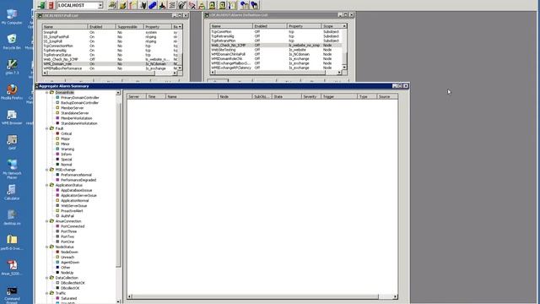Image resolution: width=540 pixels, height=304 pixels.
Task: Click the green connect icon in the toolbar
Action: point(41,5)
